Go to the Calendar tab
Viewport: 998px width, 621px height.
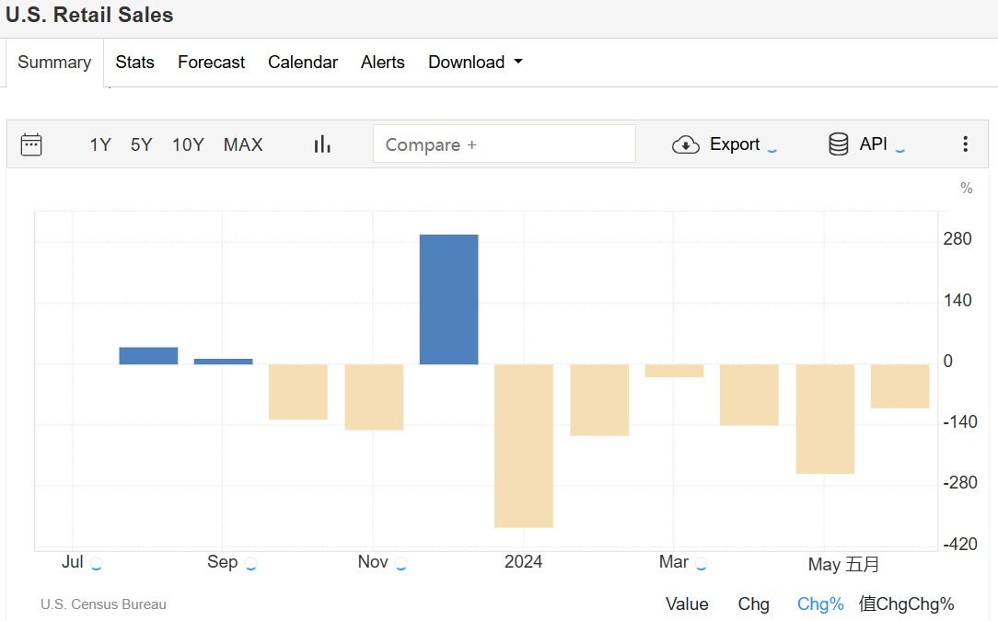pos(303,63)
